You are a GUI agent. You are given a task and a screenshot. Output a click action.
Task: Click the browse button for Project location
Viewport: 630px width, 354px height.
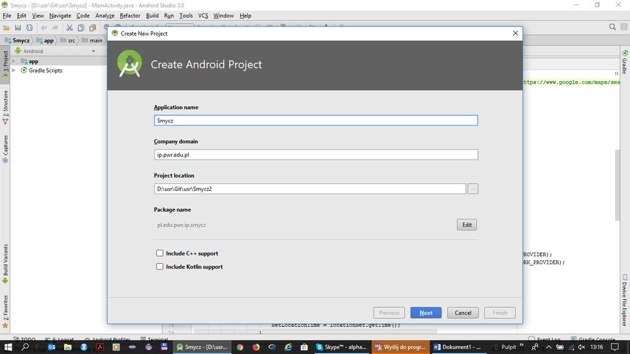[473, 189]
